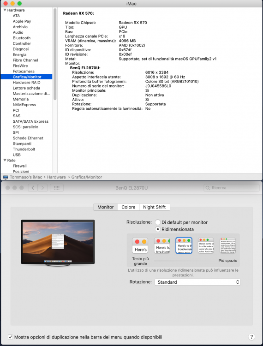
Task: Click the BenQ EL2870U monitor heading
Action: tap(85, 68)
